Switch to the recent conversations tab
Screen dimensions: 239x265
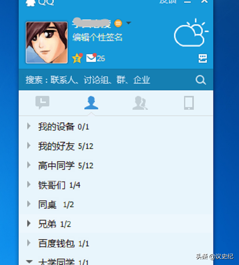click(x=43, y=102)
